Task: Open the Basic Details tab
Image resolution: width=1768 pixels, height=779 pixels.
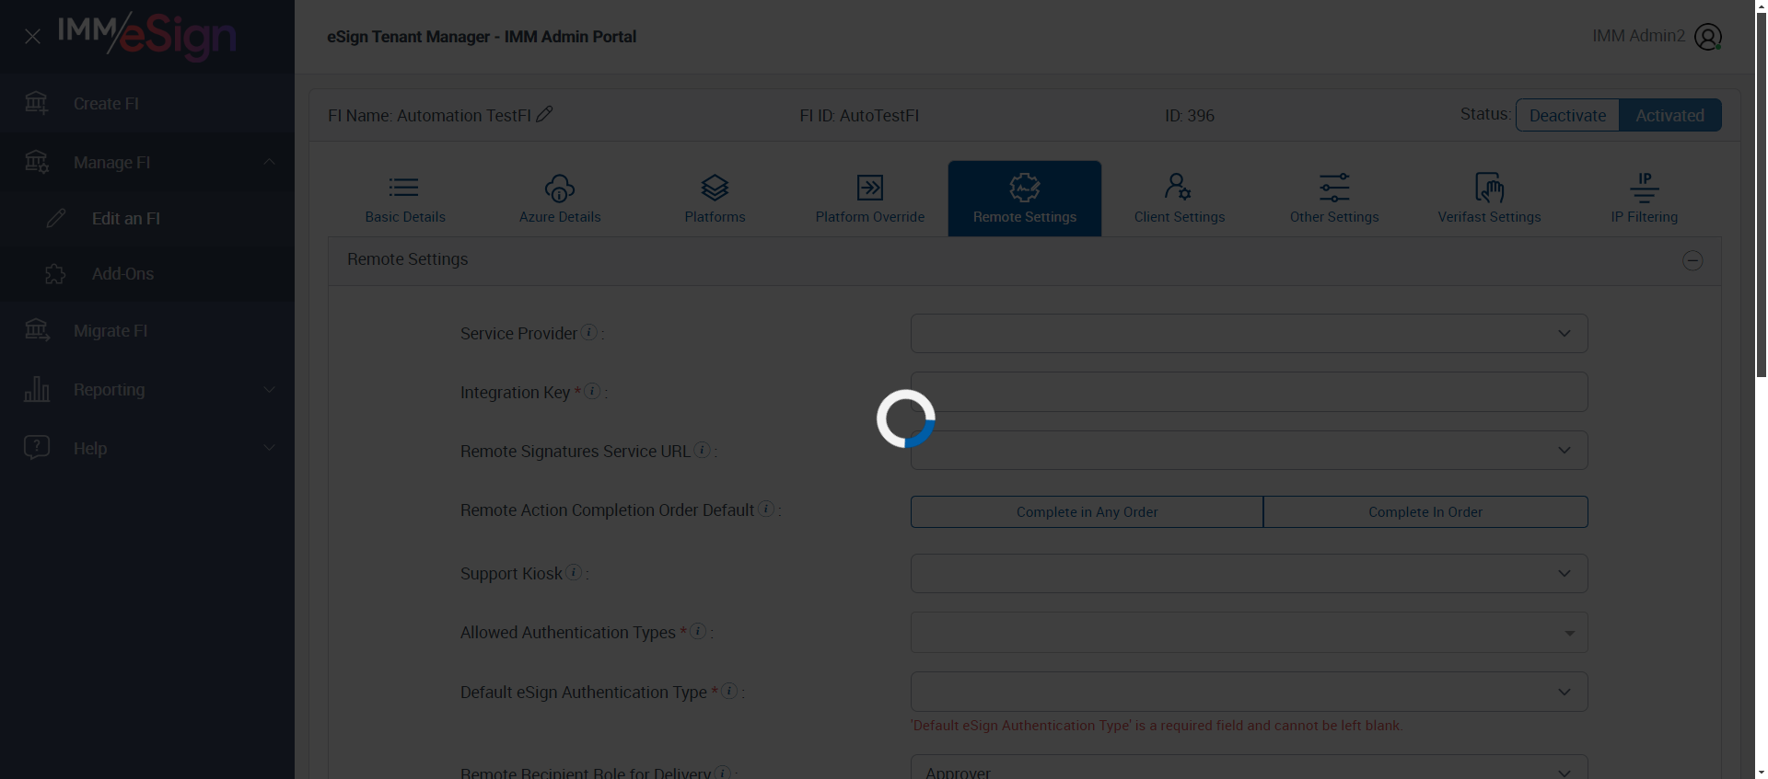Action: tap(405, 199)
